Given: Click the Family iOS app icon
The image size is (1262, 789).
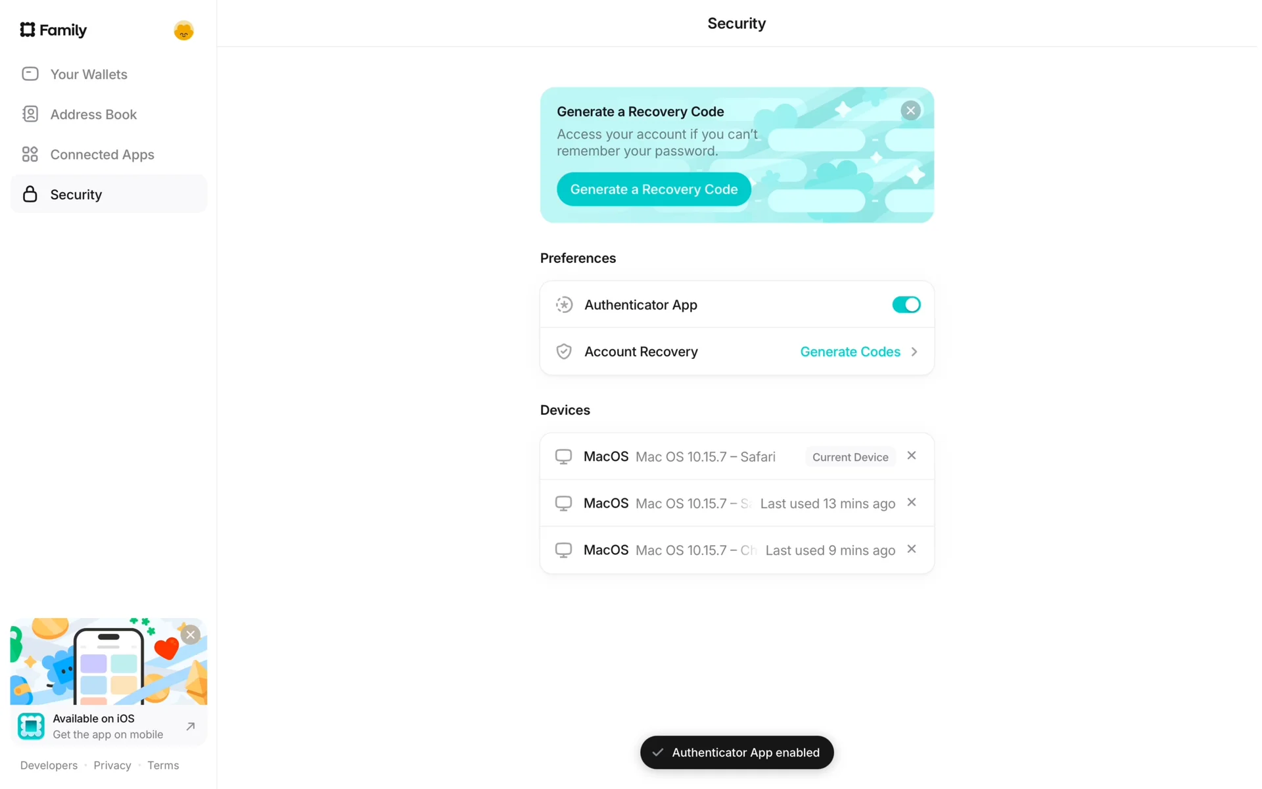Looking at the screenshot, I should coord(31,727).
